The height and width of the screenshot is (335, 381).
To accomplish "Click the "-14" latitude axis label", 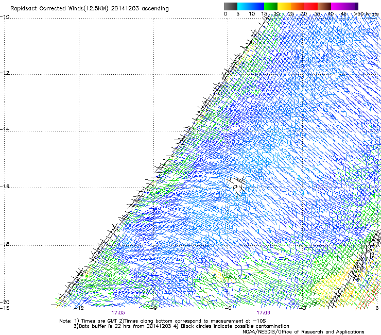I will pos(5,130).
